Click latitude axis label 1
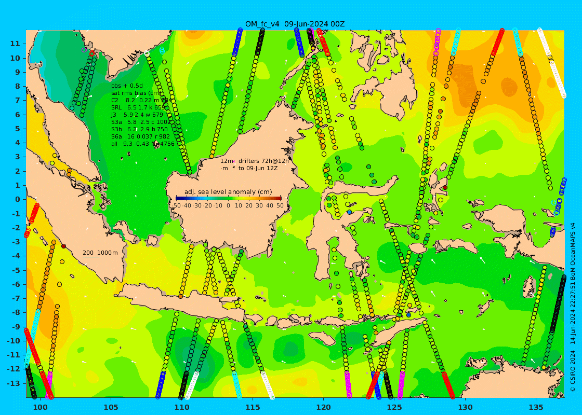 click(x=17, y=185)
